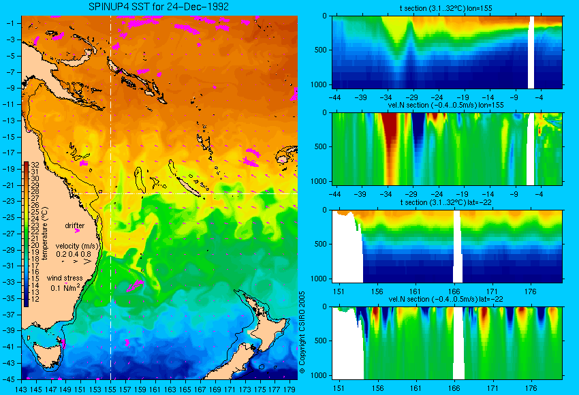Click the title 'SPINUP4 SST for 24-Dec-1992'
The width and height of the screenshot is (579, 395).
click(159, 7)
